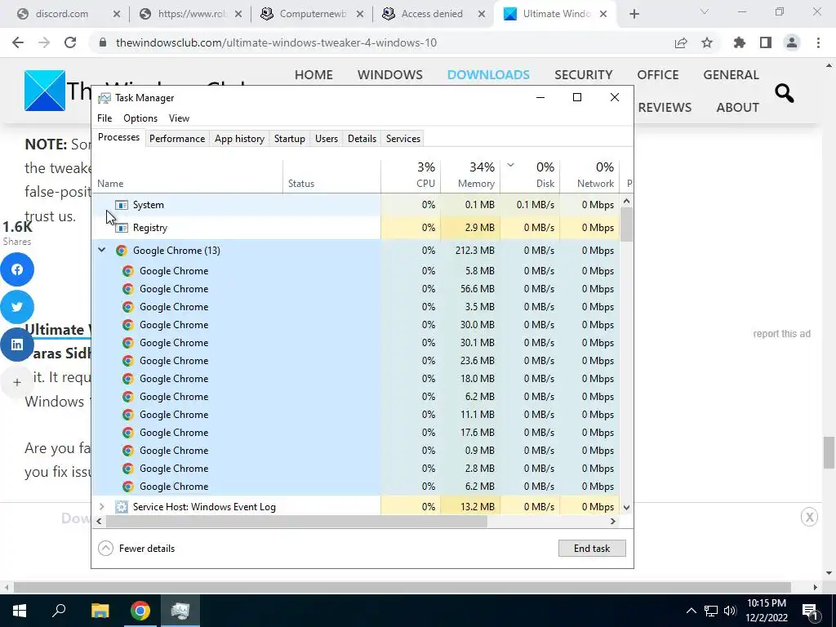Open the View menu in Task Manager
The image size is (836, 627).
tap(179, 118)
